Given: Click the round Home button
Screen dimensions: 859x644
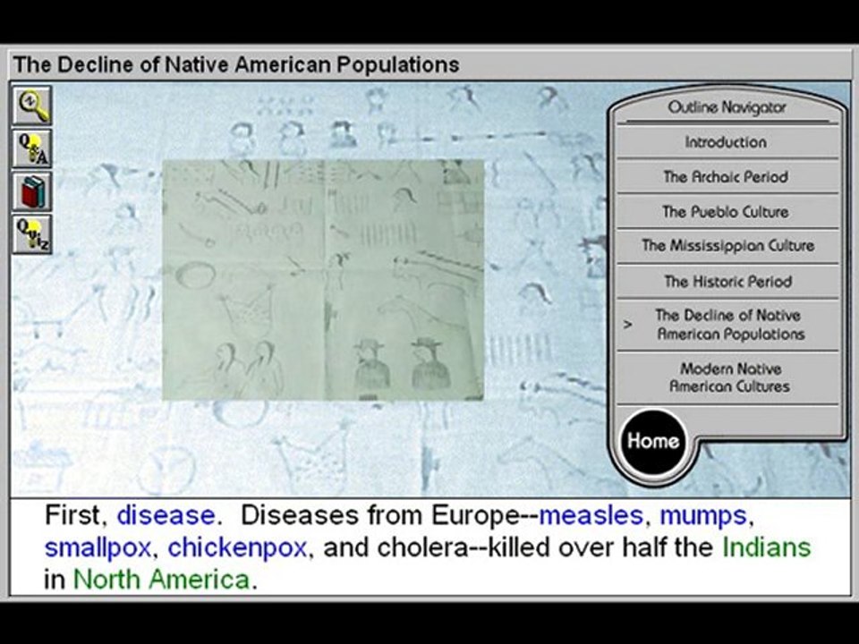Looking at the screenshot, I should click(x=653, y=441).
